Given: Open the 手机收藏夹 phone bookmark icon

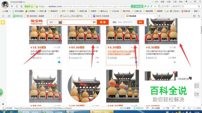Looking at the screenshot, I should coord(13,11).
